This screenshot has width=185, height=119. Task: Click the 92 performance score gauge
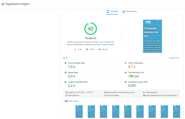pyautogui.click(x=91, y=29)
